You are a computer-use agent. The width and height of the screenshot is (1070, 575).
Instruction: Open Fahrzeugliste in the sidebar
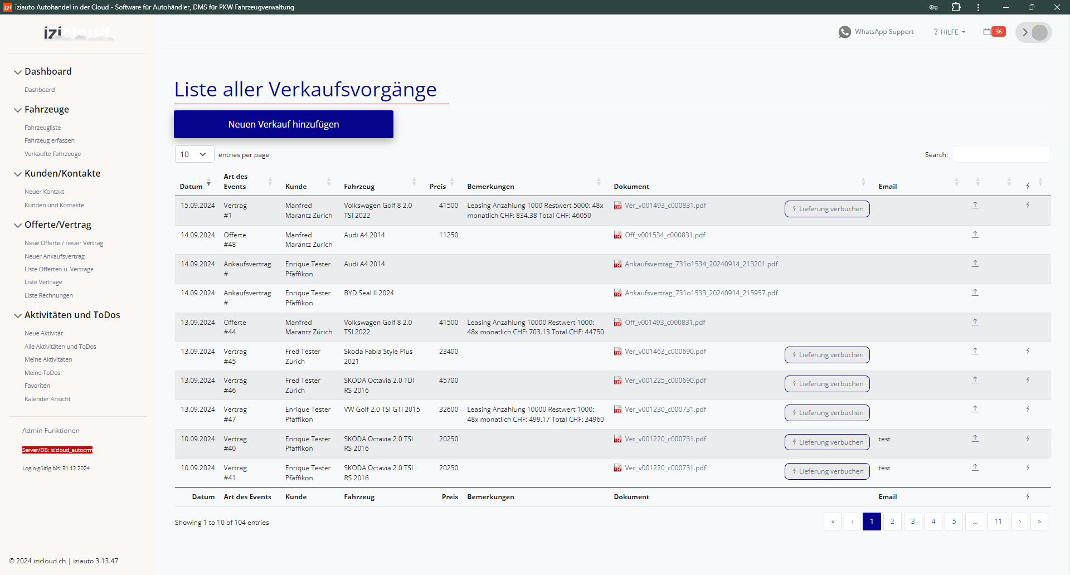[42, 128]
